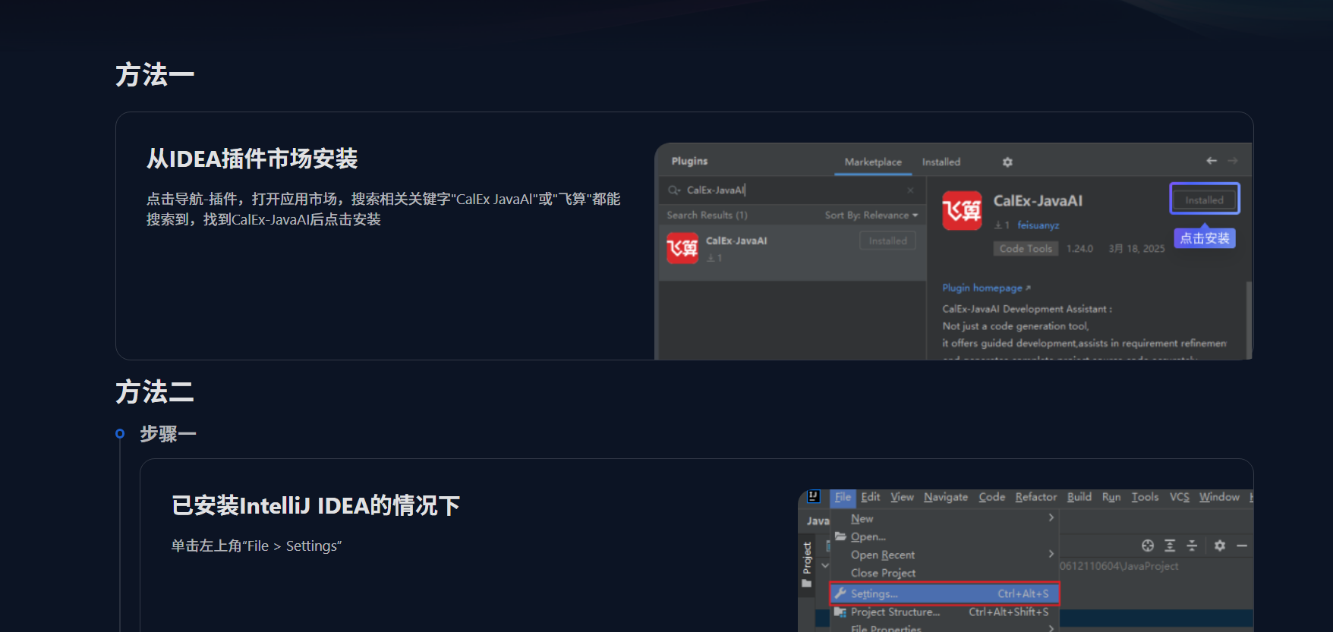Click the 单击左上角"File > Settings" text

click(x=257, y=546)
